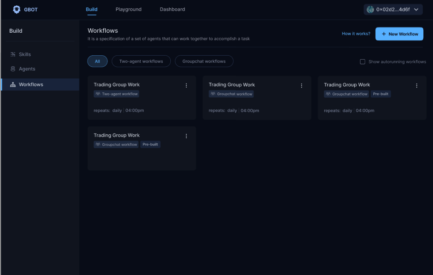433x275 pixels.
Task: Click the wallet avatar icon
Action: coord(370,9)
